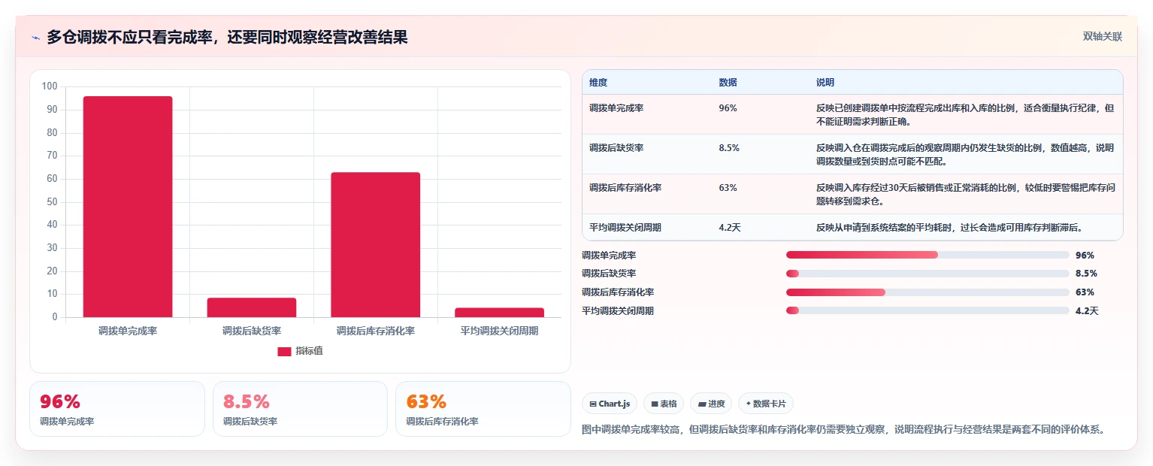Click the 调拨后缺货率 bar in chart

tap(252, 307)
